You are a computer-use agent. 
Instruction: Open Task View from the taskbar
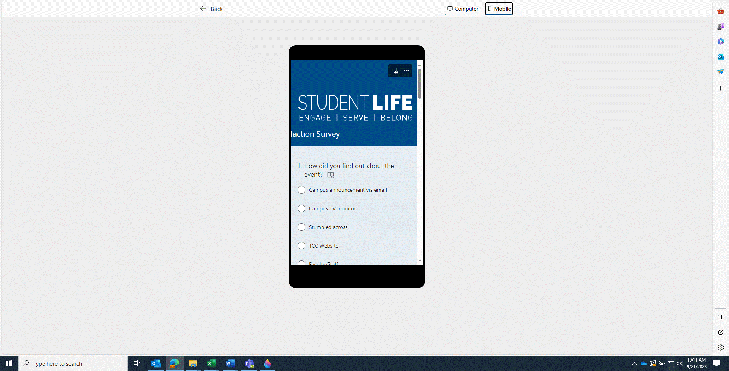(137, 363)
